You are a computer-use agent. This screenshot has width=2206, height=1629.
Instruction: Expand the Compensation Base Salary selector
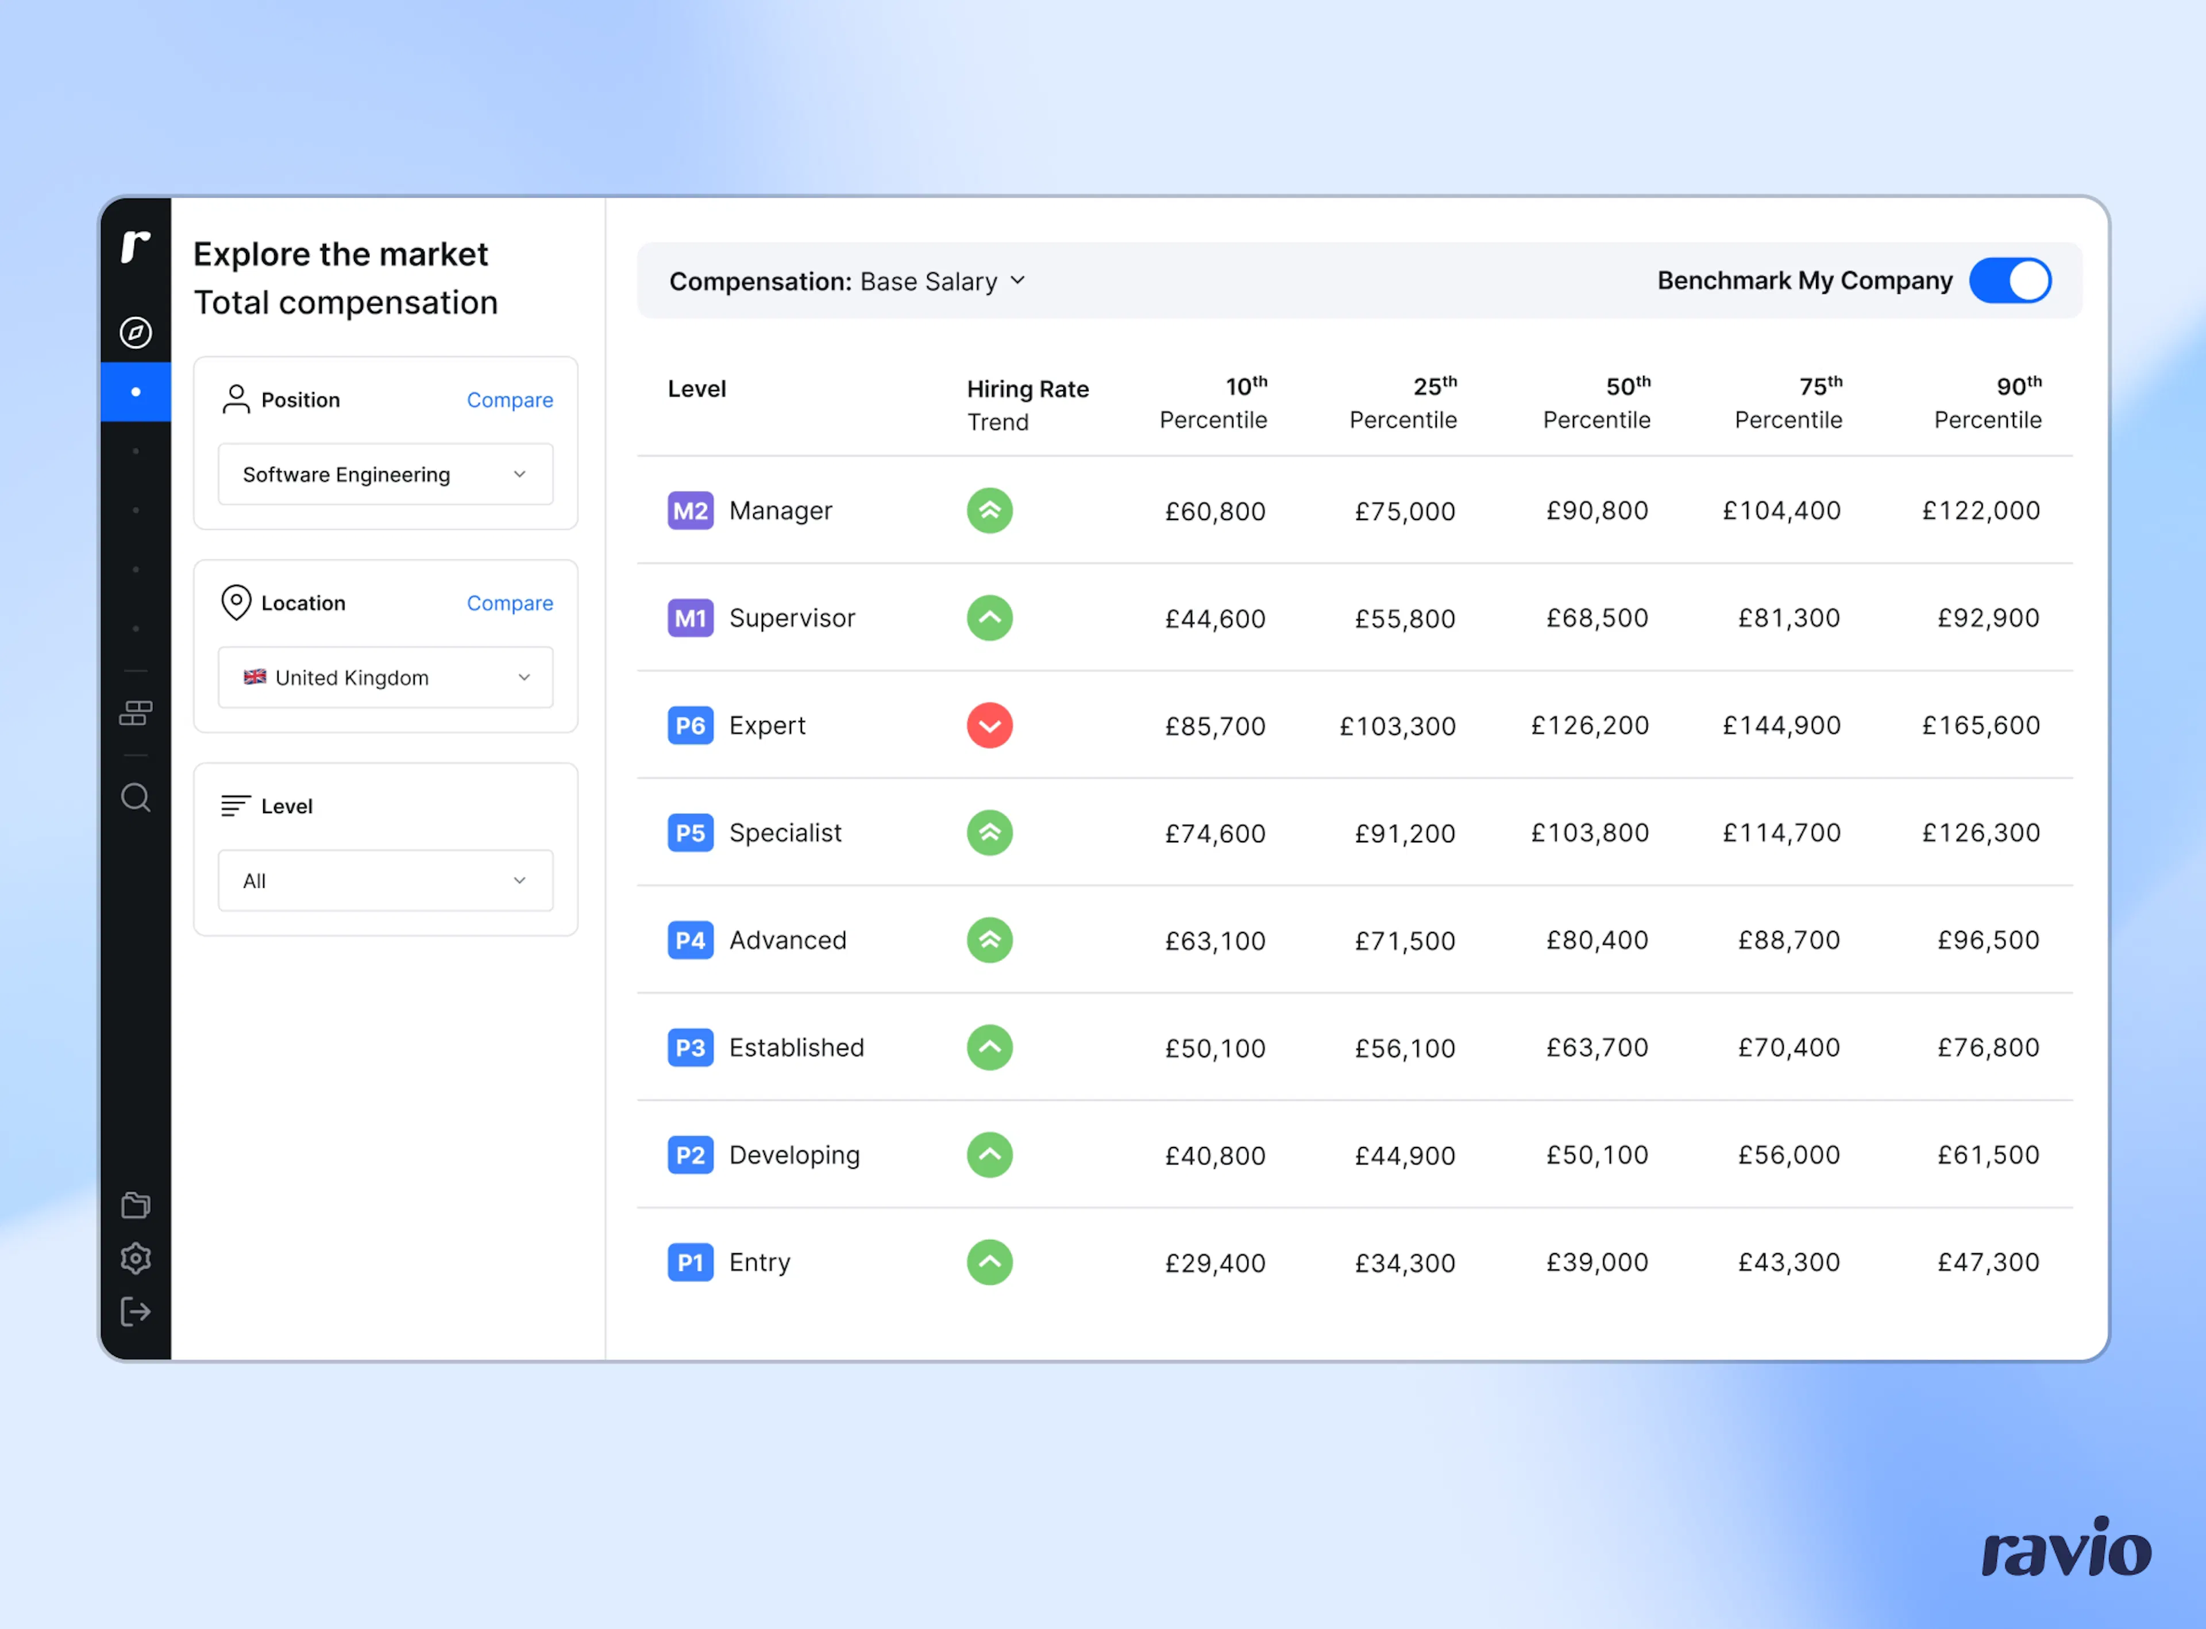pyautogui.click(x=848, y=282)
